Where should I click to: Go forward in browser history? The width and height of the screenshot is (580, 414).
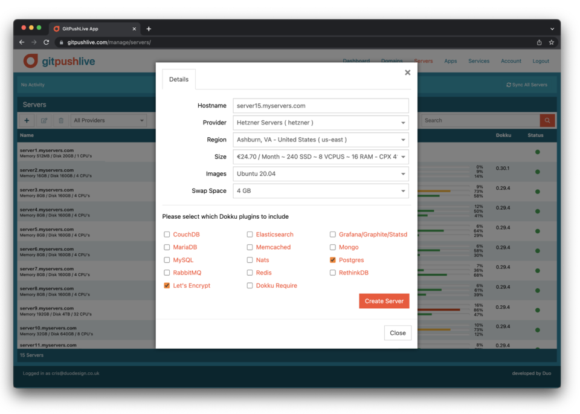34,42
